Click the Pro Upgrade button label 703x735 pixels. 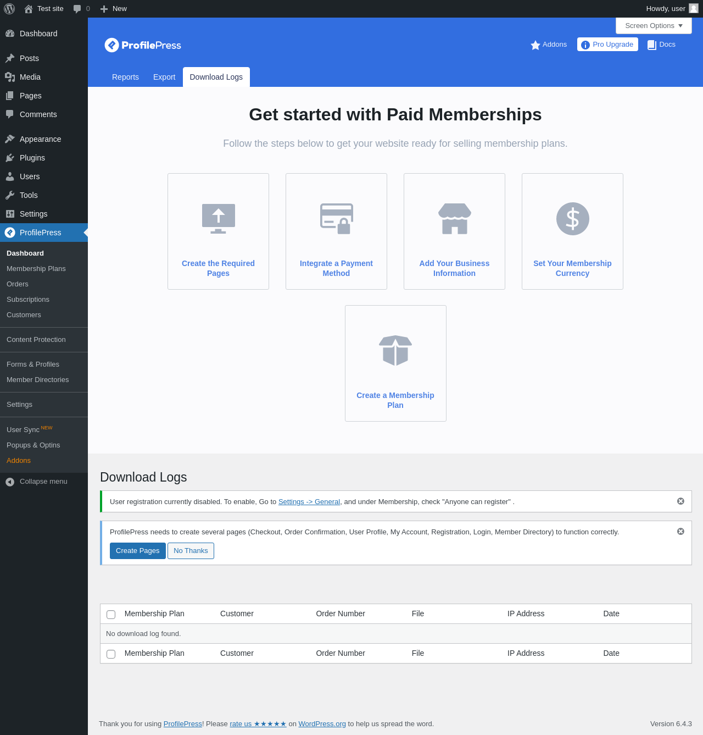point(613,45)
